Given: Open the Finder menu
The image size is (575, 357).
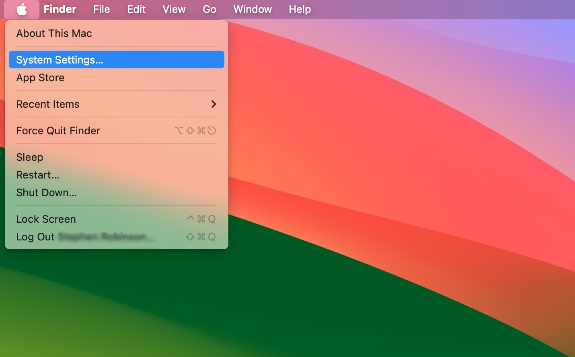Looking at the screenshot, I should click(x=60, y=9).
